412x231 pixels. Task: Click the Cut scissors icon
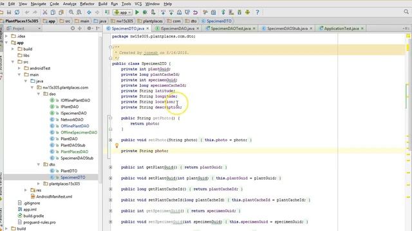point(45,12)
